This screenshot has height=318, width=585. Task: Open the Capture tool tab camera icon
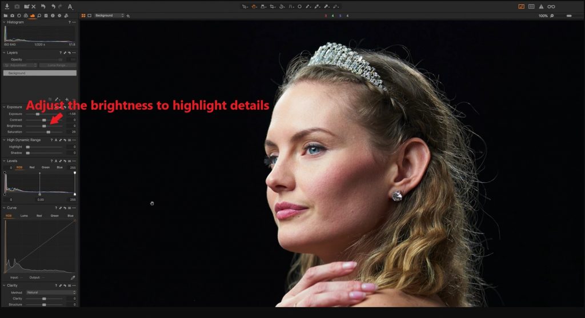coord(13,15)
